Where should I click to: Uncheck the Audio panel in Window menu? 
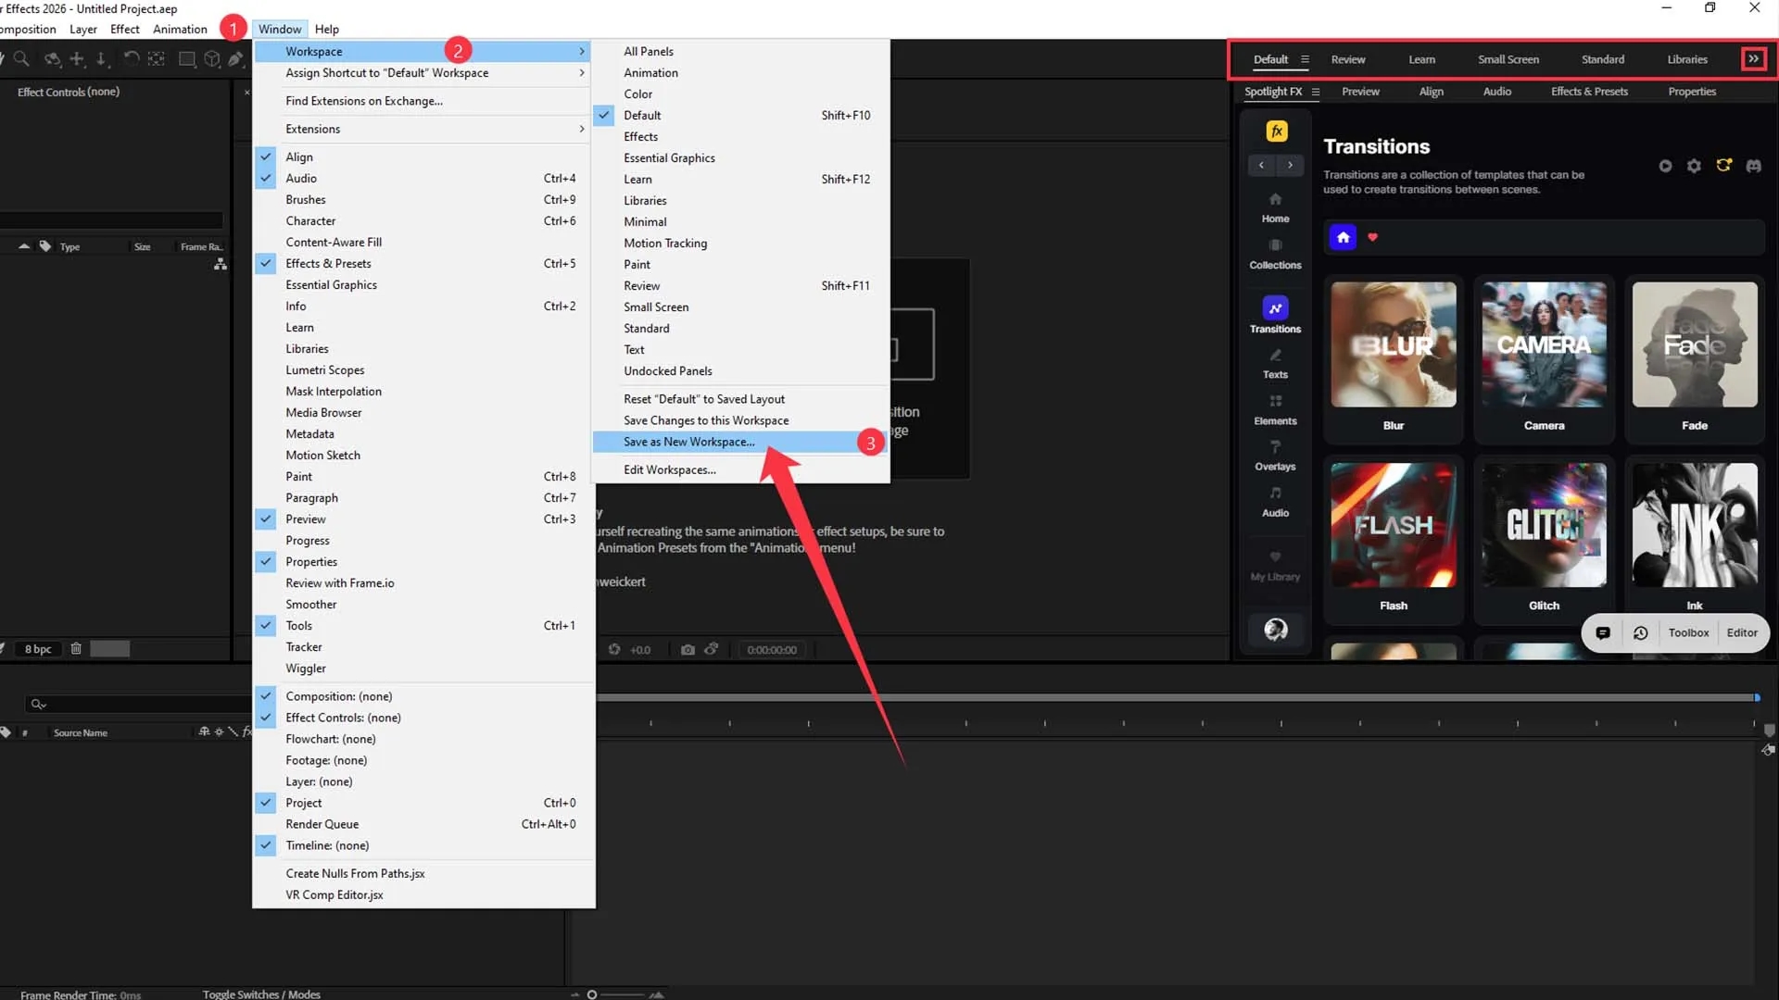tap(301, 179)
